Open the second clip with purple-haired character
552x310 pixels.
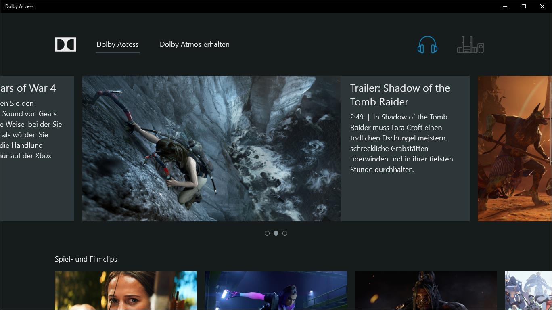276,291
